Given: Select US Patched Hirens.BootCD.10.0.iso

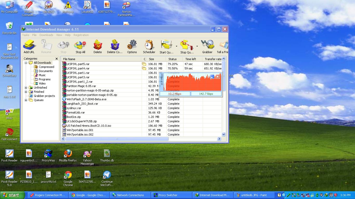Looking at the screenshot, I should pos(142,126).
